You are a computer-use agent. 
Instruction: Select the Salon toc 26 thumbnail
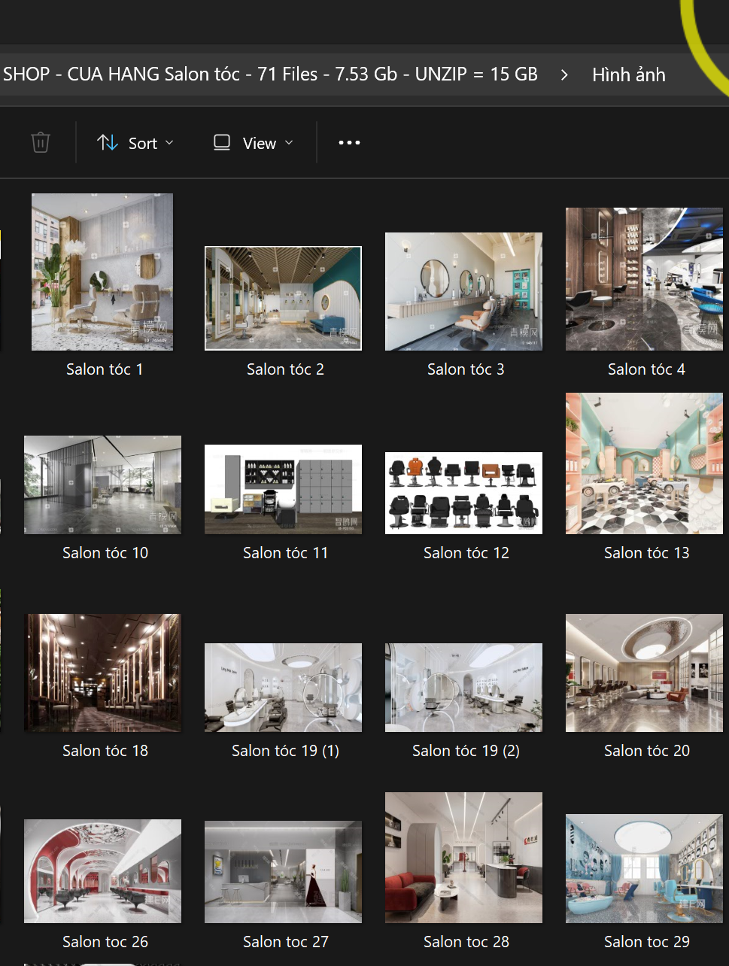coord(102,871)
